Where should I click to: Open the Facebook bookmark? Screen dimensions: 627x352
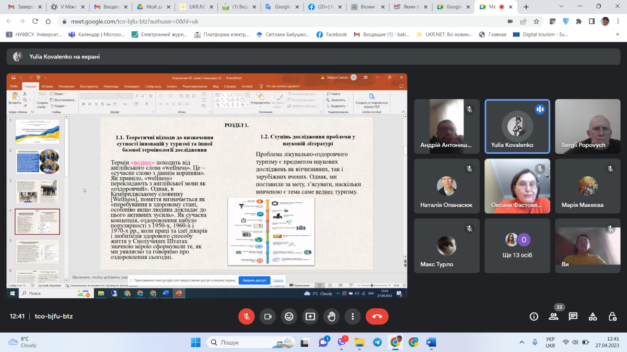[331, 34]
